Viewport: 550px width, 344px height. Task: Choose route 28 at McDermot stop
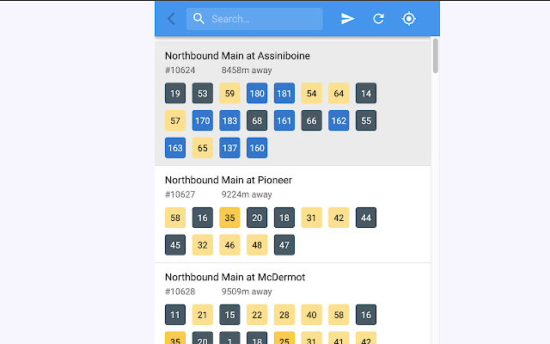[x=284, y=315]
